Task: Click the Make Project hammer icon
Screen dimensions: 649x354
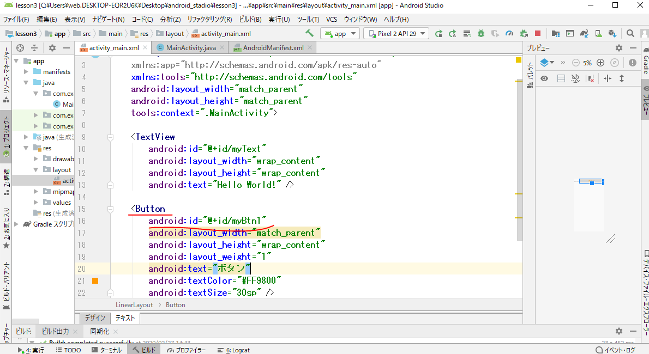Action: (310, 33)
